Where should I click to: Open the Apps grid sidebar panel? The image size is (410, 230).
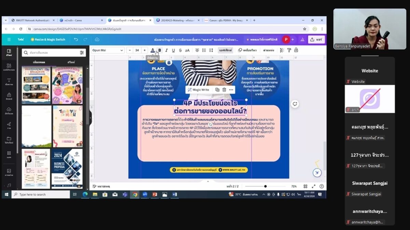9,154
